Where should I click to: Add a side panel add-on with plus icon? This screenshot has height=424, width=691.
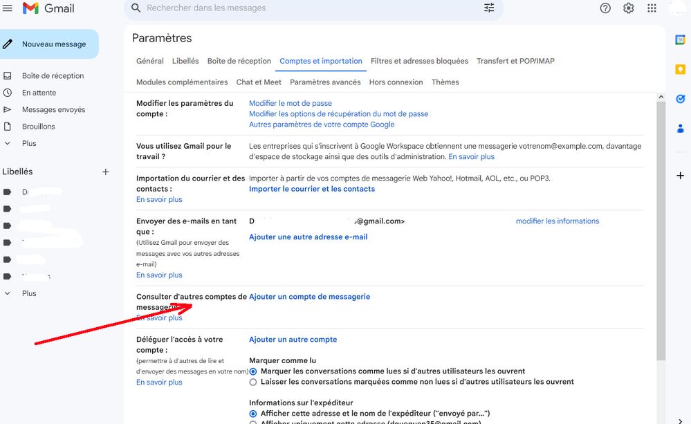(x=680, y=176)
